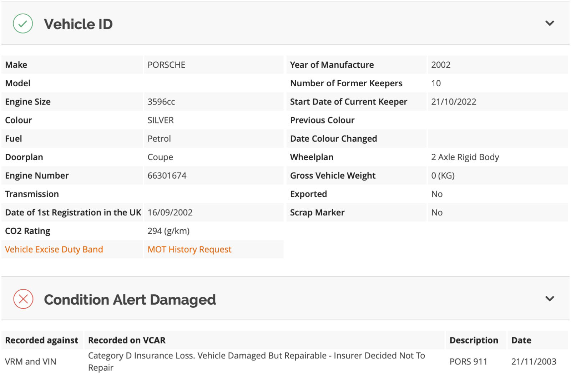This screenshot has width=571, height=382.
Task: Select the SILVER colour value
Action: (x=161, y=120)
